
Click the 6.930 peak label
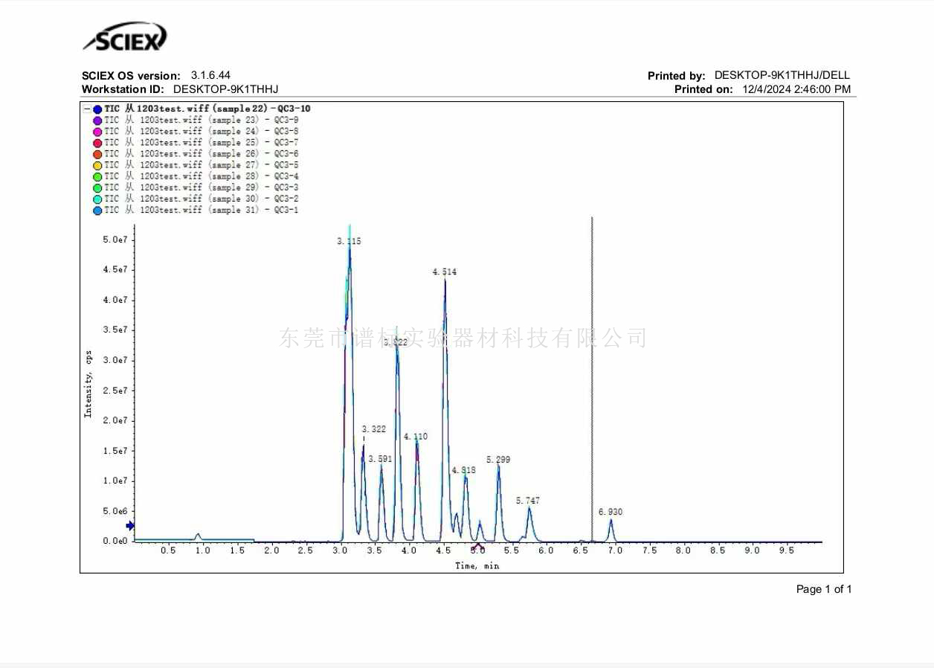pos(611,512)
